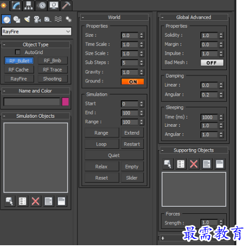This screenshot has height=250, width=248.
Task: Remove supporting objects with red X
Action: (194, 164)
